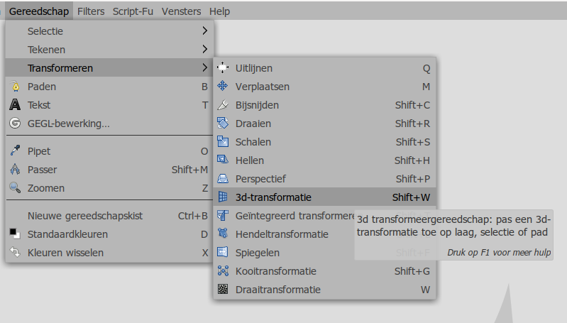Click the Shift+M shortcut text

189,170
